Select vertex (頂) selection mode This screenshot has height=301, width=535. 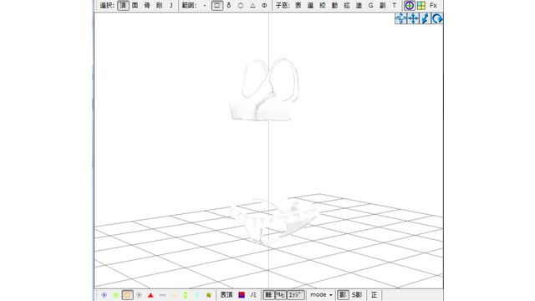coord(123,6)
